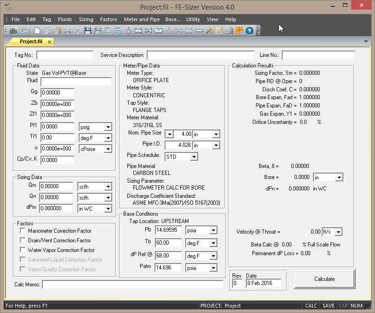Click the Calculate button
The width and height of the screenshot is (375, 313).
(324, 279)
